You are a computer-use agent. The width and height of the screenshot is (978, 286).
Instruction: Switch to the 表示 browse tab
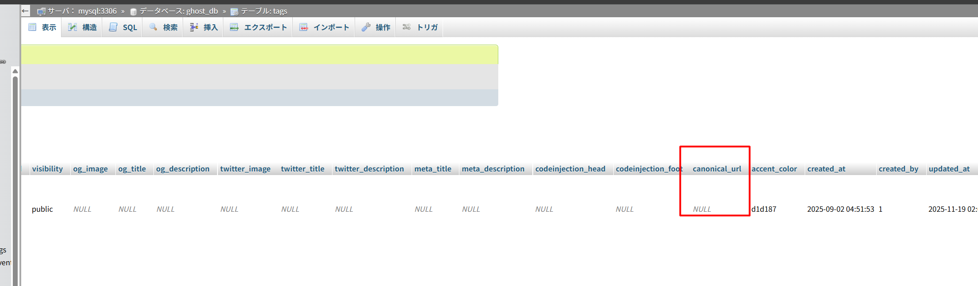[42, 27]
